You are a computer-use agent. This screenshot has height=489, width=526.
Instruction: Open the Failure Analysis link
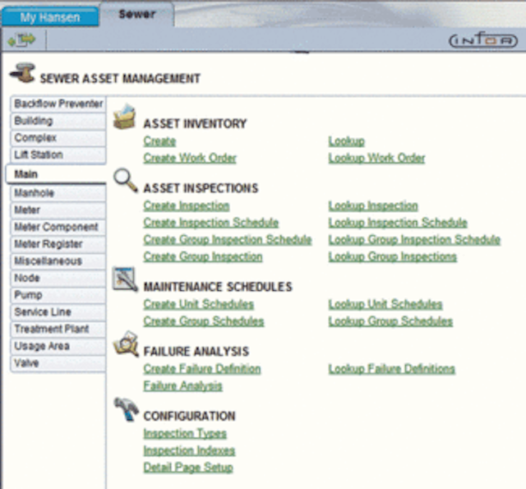pyautogui.click(x=182, y=386)
